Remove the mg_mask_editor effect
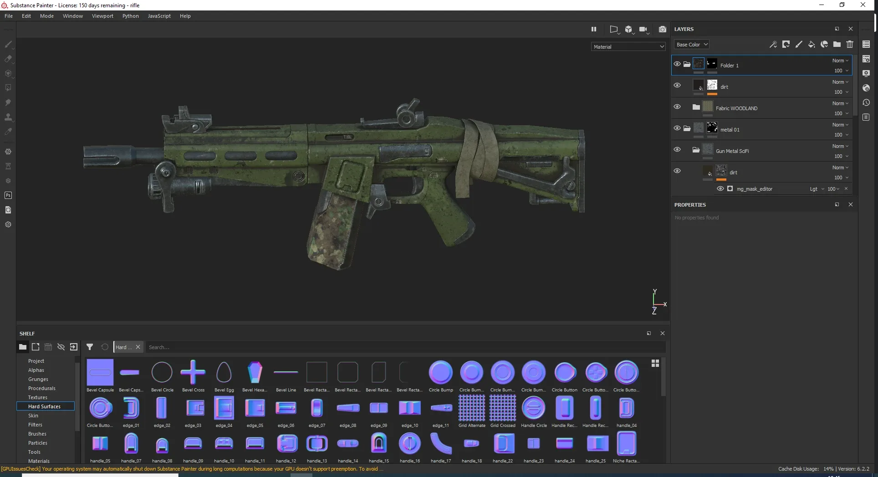The width and height of the screenshot is (878, 477). coord(846,188)
